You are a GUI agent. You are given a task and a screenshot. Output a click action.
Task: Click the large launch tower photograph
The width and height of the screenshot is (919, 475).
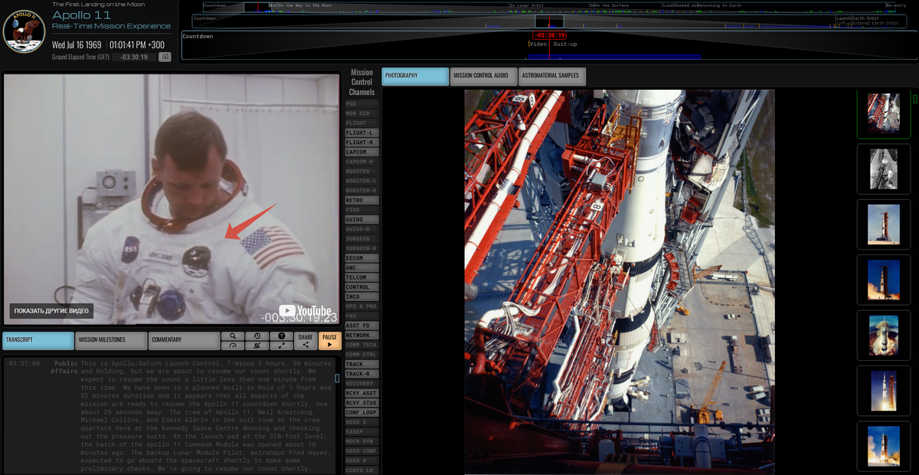(620, 282)
